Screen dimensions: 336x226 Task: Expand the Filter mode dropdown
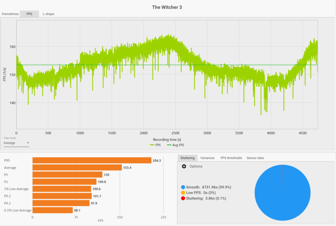pyautogui.click(x=16, y=143)
